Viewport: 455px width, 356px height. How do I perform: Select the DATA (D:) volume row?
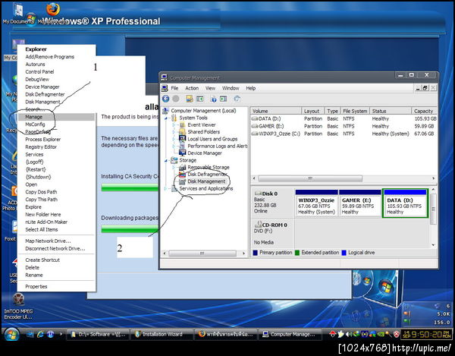click(x=344, y=118)
